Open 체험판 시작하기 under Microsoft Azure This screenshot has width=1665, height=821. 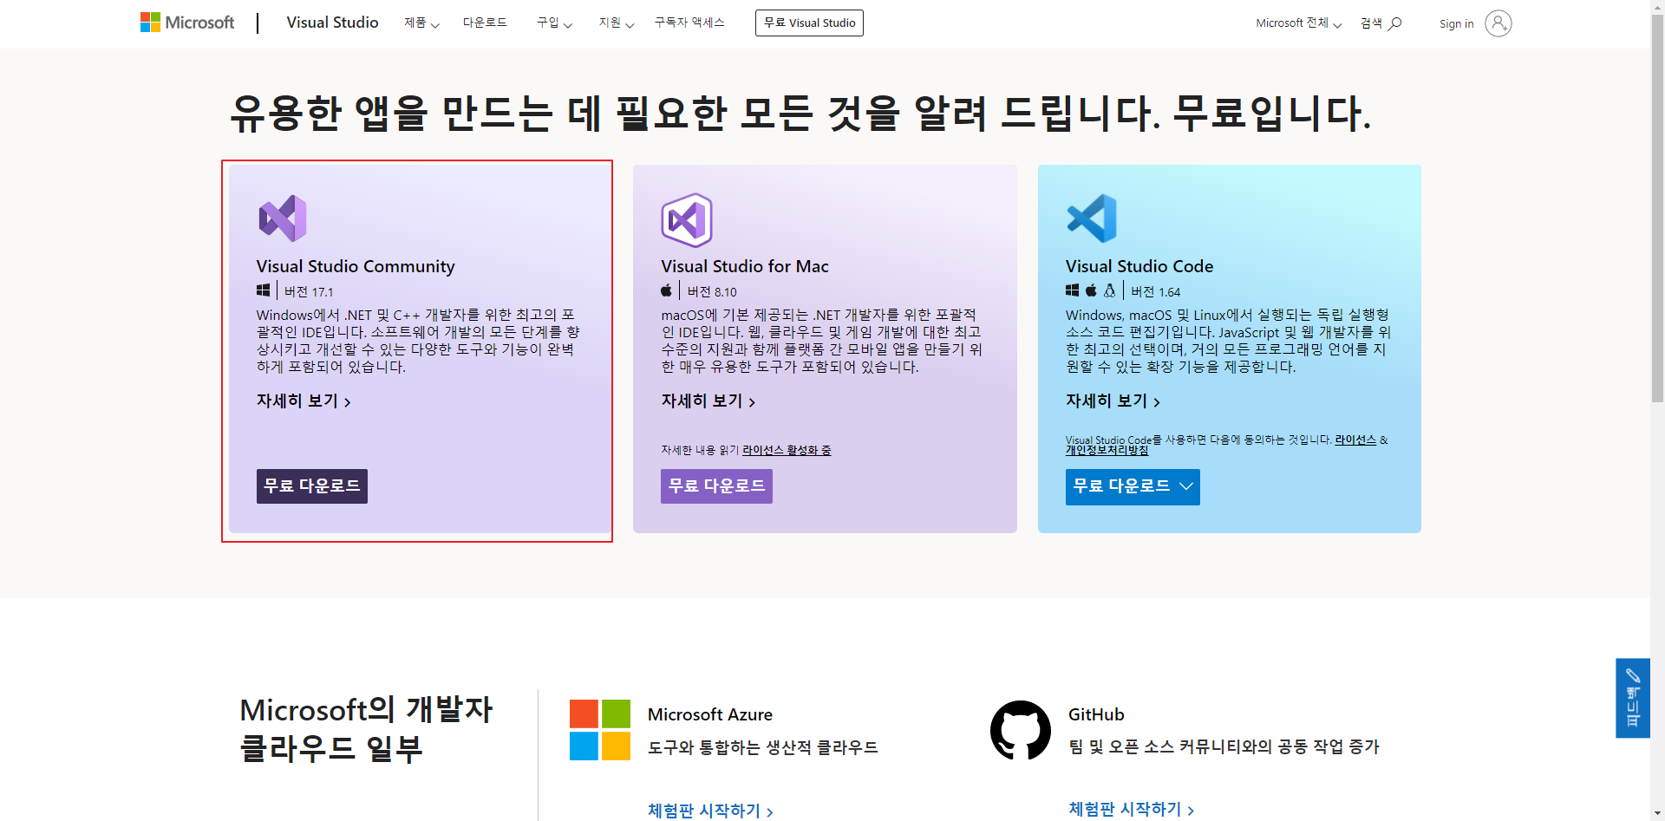[710, 811]
